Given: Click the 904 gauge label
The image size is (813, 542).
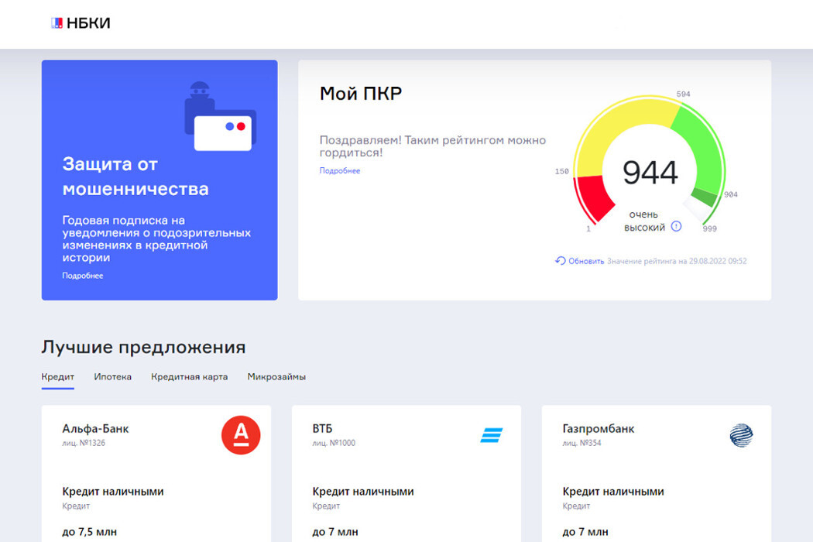Looking at the screenshot, I should 731,194.
